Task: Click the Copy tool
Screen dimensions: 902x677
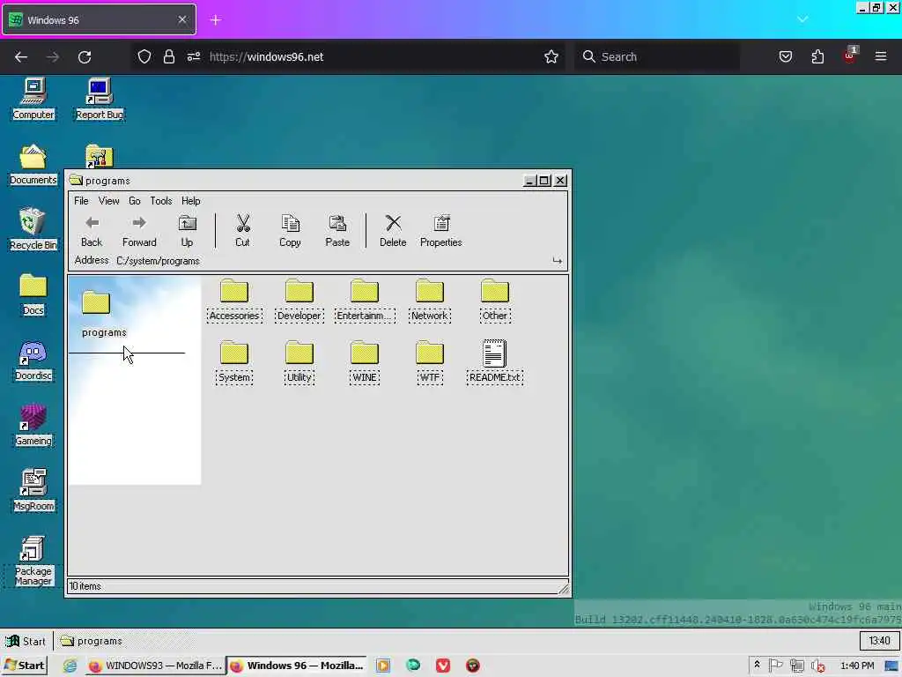Action: pos(290,231)
